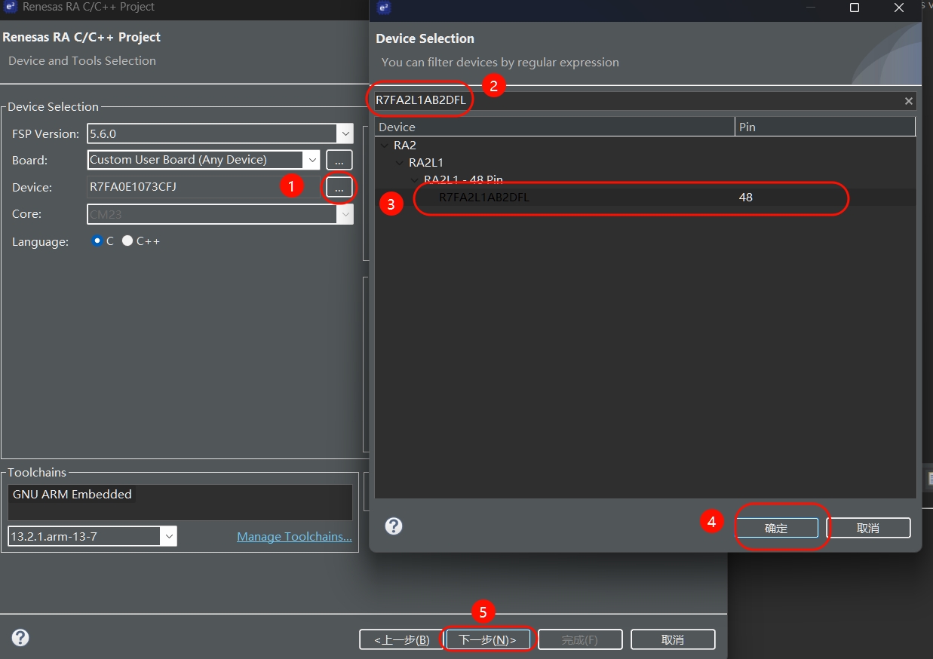Click the device filter text field

(x=638, y=101)
